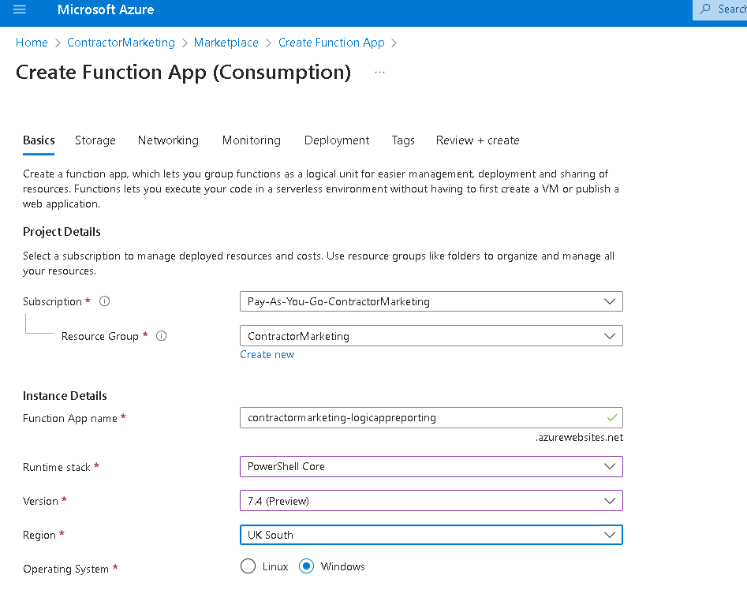Click the Create Function App (Consumption) title
This screenshot has height=605, width=747.
184,73
